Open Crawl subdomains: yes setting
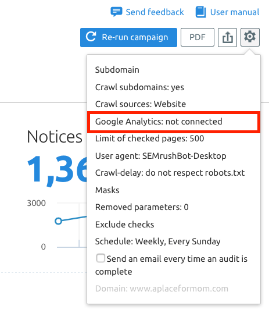The height and width of the screenshot is (313, 269). [x=139, y=87]
